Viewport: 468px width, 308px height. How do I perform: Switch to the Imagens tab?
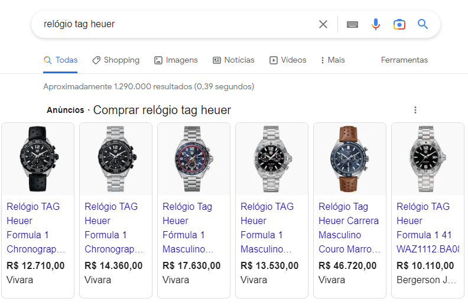176,60
